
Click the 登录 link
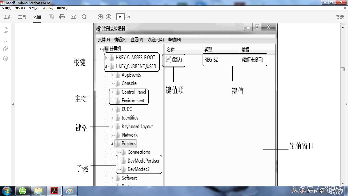340,17
